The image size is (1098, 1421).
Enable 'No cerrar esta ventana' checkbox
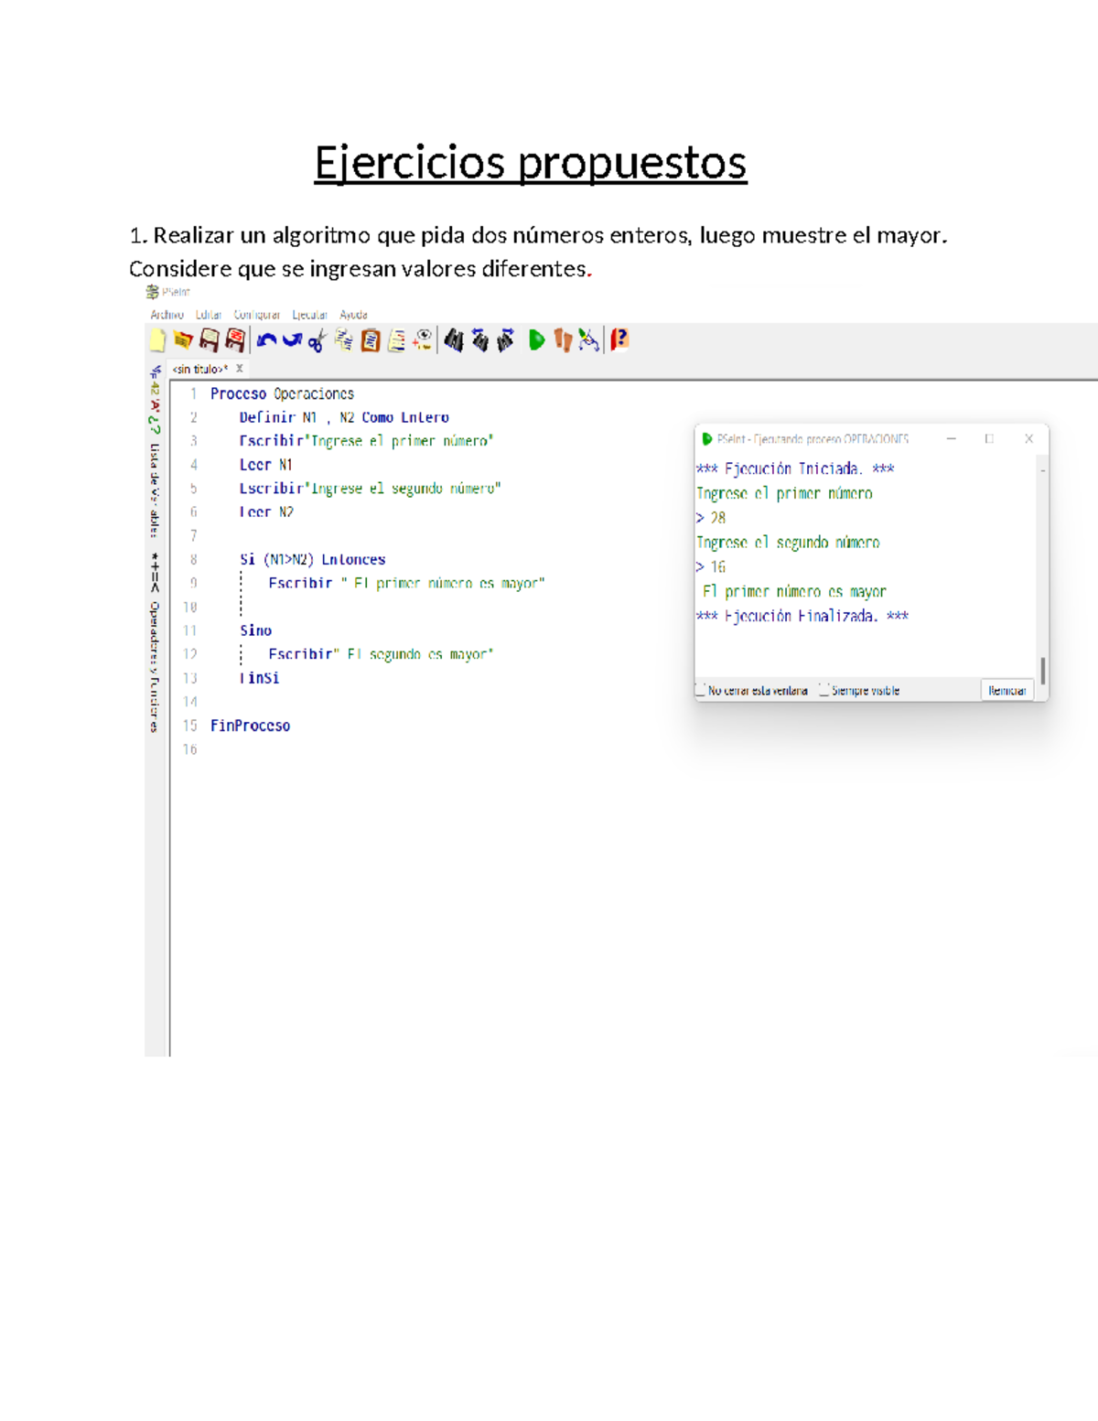(703, 690)
